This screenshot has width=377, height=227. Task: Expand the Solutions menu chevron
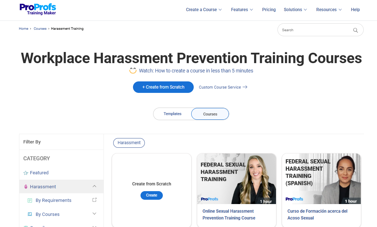(305, 10)
